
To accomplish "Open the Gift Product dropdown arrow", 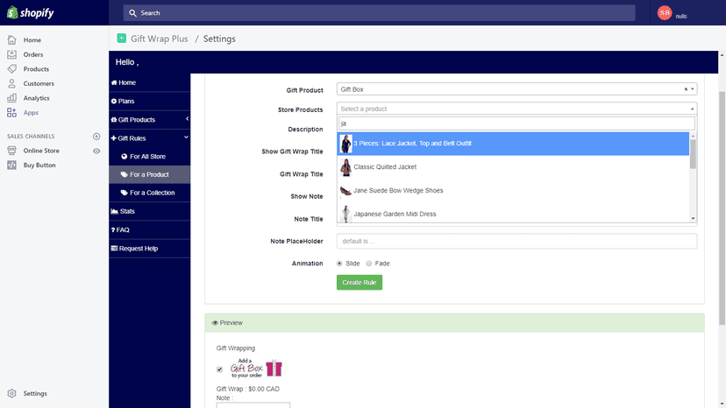I will (x=692, y=89).
